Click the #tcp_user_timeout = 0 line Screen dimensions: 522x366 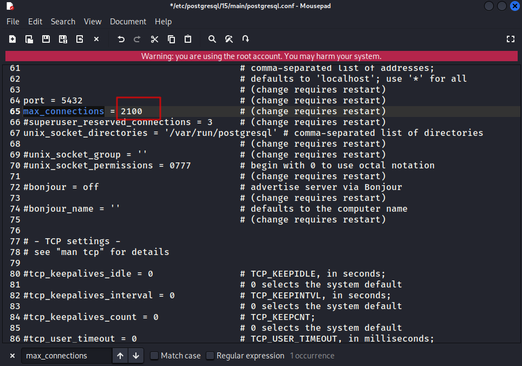click(x=80, y=339)
